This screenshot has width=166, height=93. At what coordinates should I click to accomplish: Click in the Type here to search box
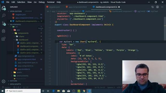[x=23, y=91]
